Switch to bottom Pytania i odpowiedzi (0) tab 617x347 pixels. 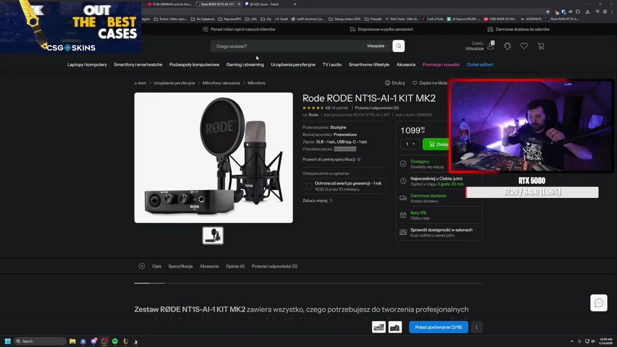pyautogui.click(x=275, y=266)
